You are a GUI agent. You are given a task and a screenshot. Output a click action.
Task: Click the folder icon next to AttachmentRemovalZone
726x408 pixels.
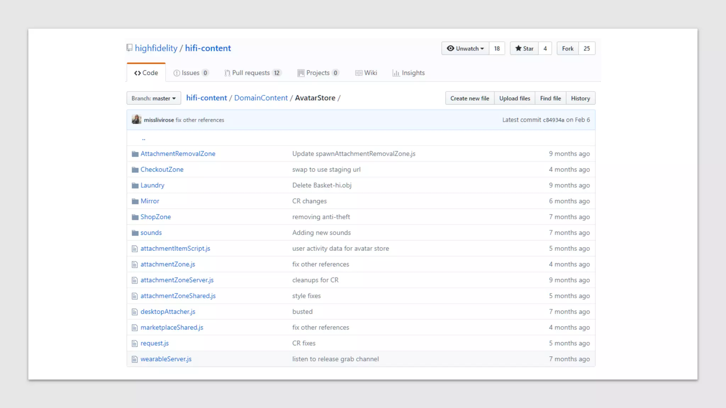click(135, 154)
